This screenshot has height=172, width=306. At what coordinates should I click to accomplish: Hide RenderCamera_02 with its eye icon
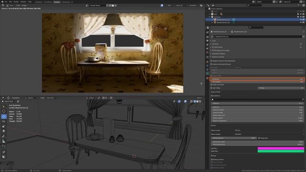point(301,22)
